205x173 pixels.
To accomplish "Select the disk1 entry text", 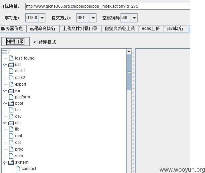I will [20, 71].
